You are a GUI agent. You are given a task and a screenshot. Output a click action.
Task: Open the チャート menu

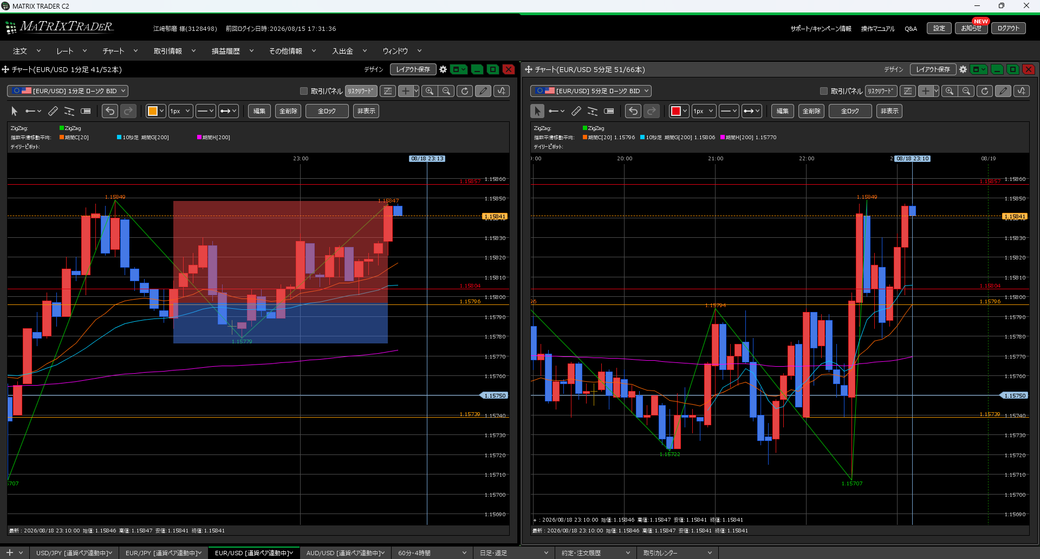tap(120, 51)
